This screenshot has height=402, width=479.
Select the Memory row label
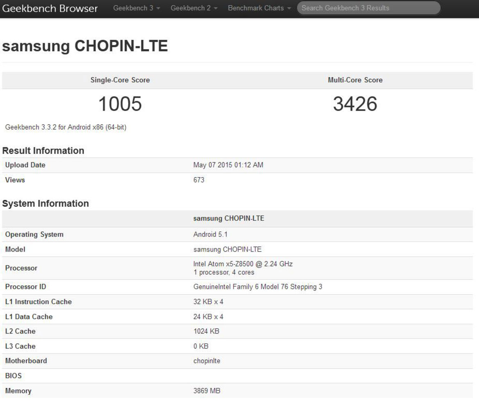tap(18, 391)
